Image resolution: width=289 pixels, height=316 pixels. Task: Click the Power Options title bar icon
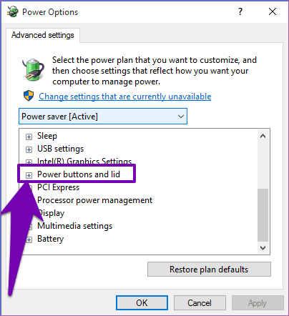click(x=12, y=11)
